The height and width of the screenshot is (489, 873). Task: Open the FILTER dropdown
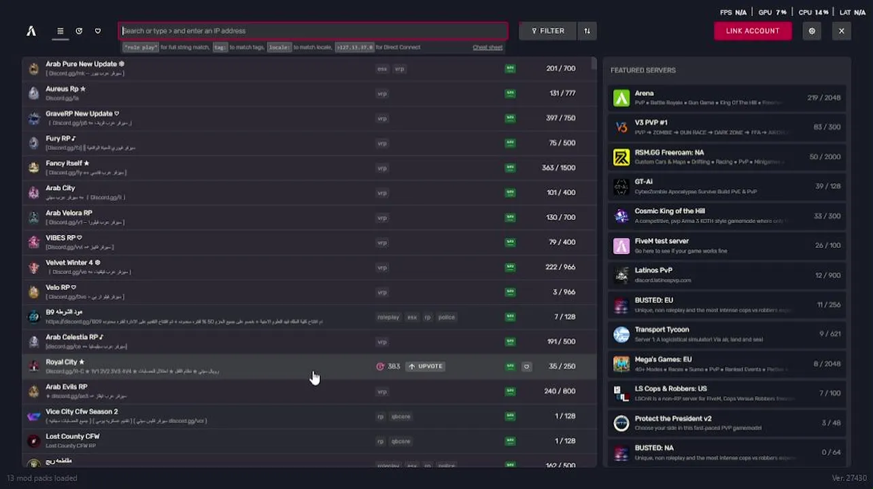(x=547, y=31)
